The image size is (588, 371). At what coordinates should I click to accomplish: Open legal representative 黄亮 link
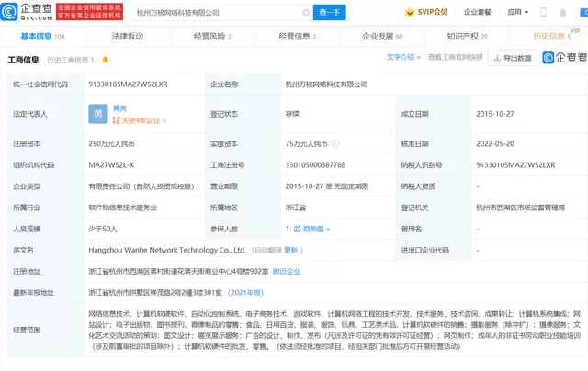tap(119, 108)
